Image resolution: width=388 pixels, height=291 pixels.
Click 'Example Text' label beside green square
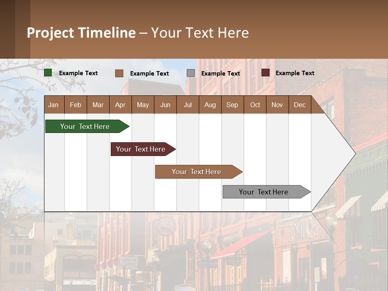click(78, 73)
